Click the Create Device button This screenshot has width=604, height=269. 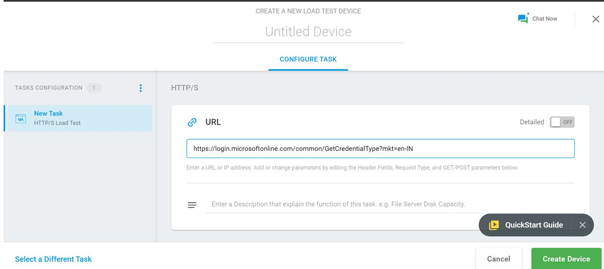(566, 259)
